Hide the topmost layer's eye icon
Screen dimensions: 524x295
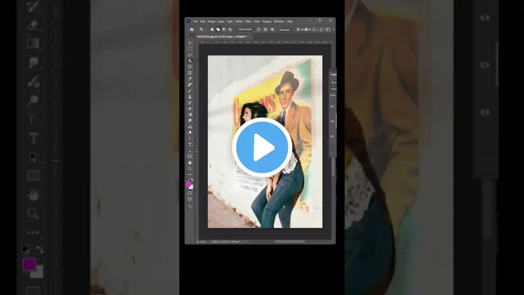tap(332, 107)
